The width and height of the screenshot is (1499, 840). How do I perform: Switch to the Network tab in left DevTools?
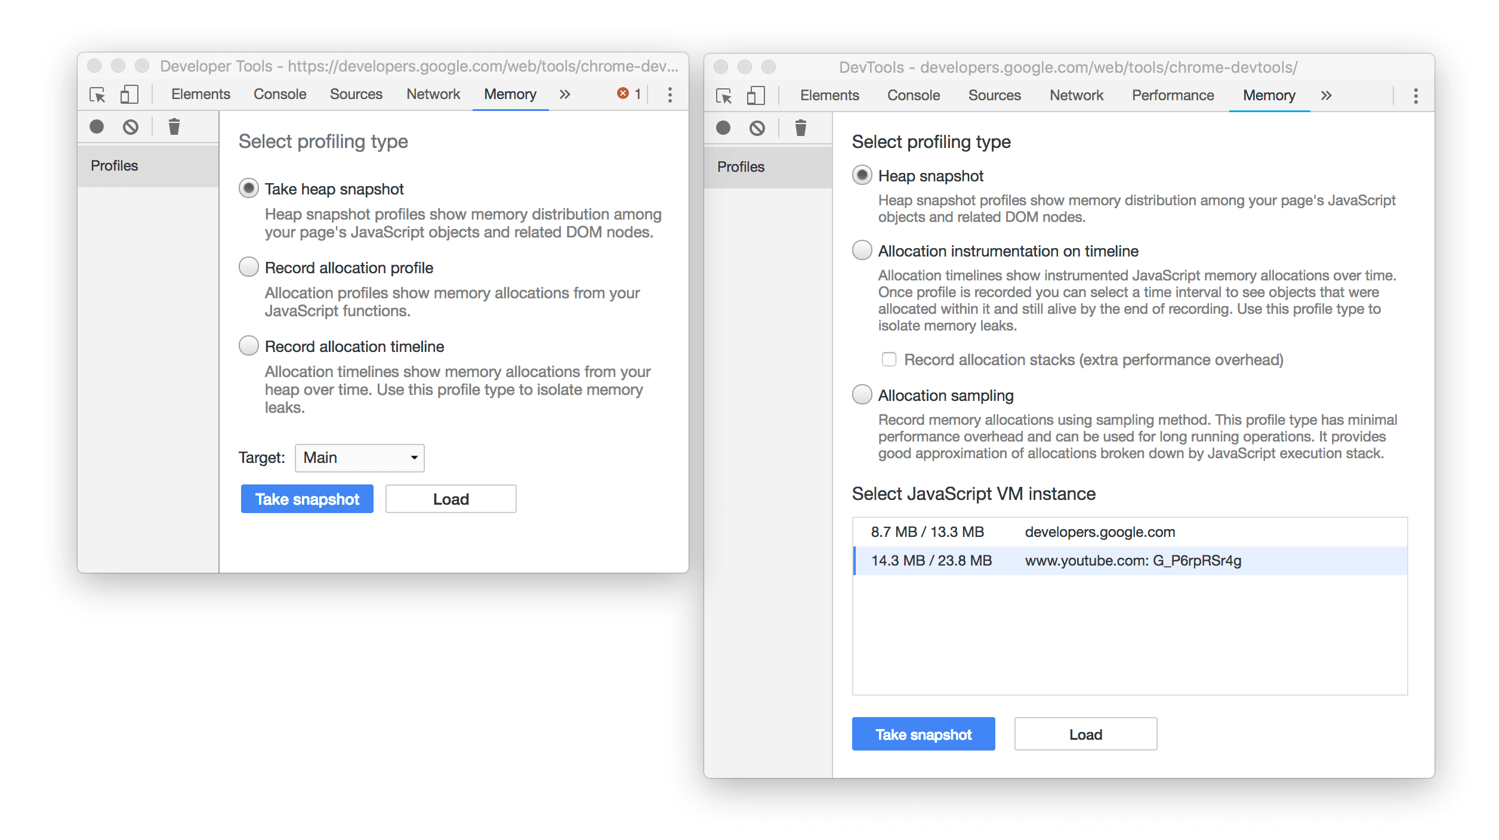pyautogui.click(x=433, y=94)
